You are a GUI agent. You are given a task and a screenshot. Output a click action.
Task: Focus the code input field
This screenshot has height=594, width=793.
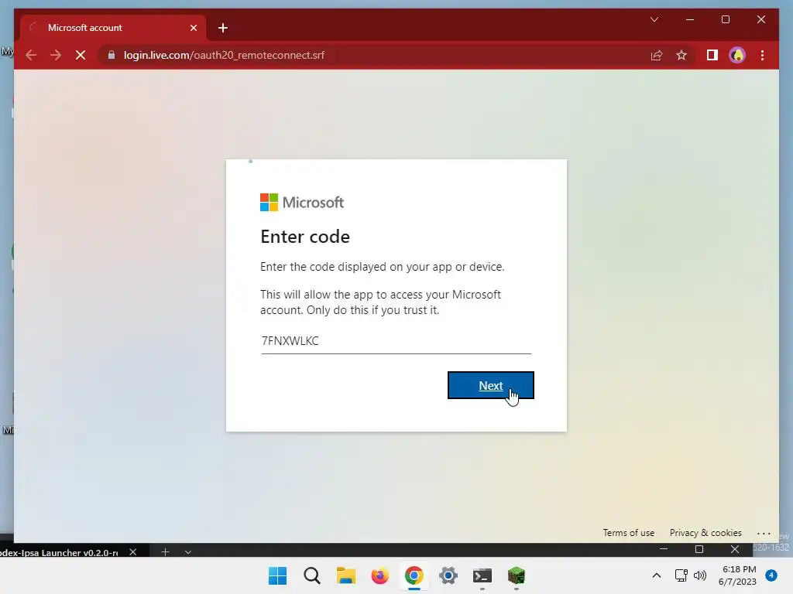[x=396, y=341]
